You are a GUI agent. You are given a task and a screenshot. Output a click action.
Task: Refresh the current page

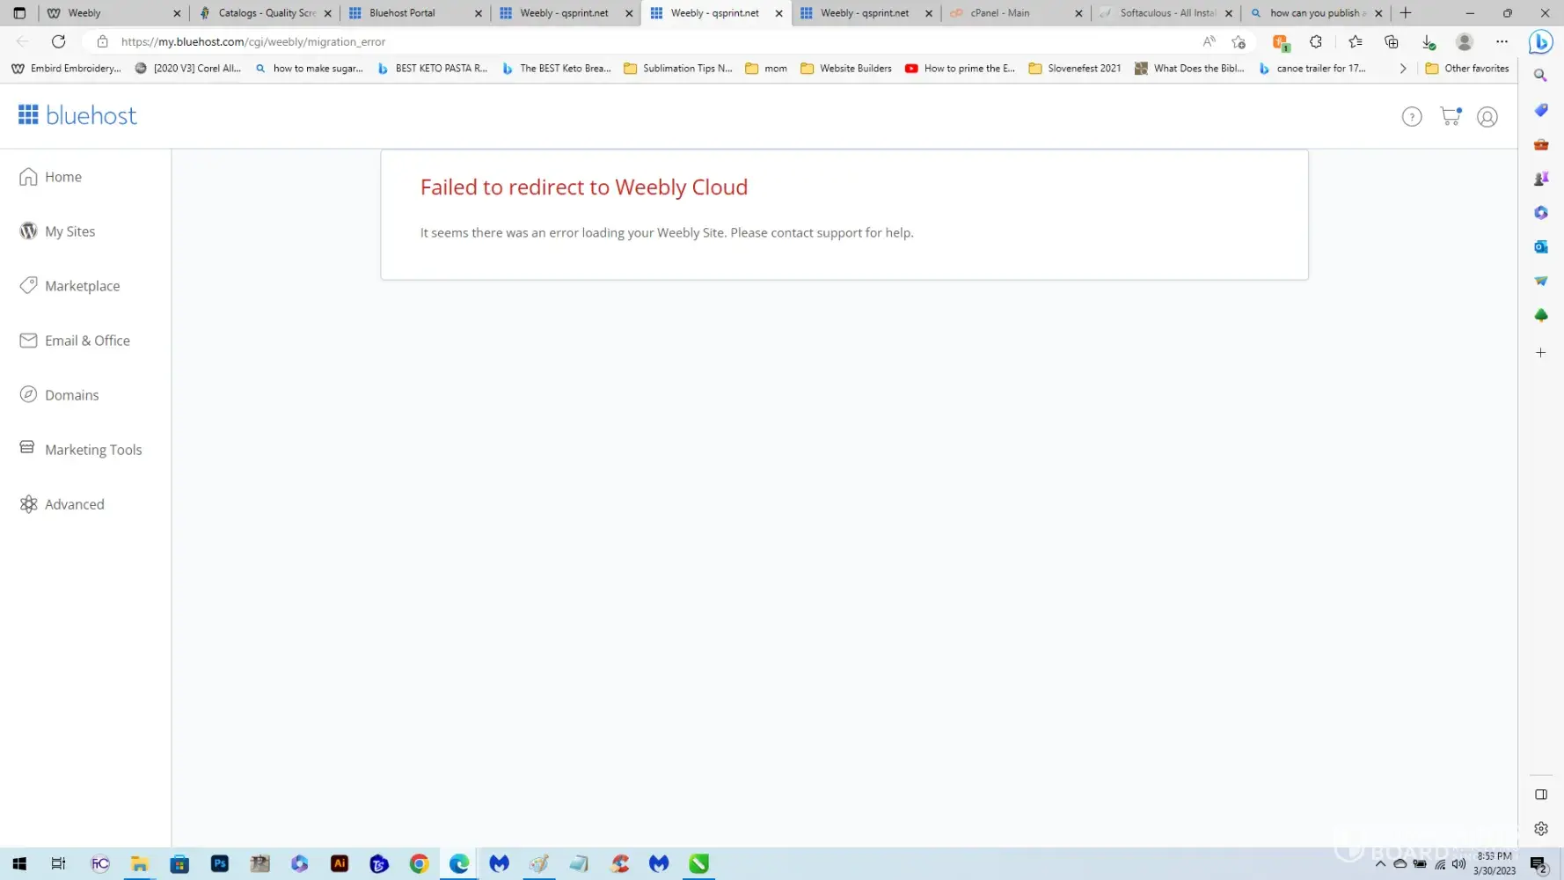(x=58, y=41)
